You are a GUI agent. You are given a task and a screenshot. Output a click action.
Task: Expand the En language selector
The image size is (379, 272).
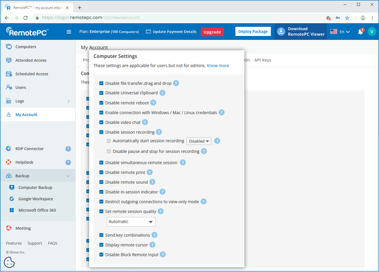pos(340,32)
